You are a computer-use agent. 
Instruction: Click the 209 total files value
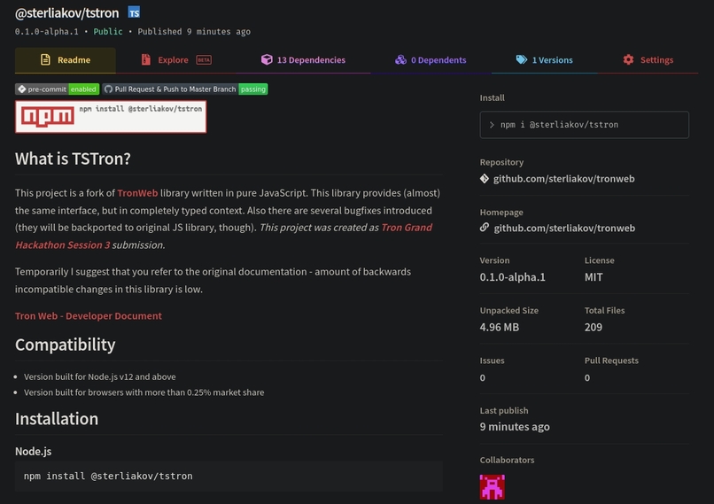click(594, 328)
